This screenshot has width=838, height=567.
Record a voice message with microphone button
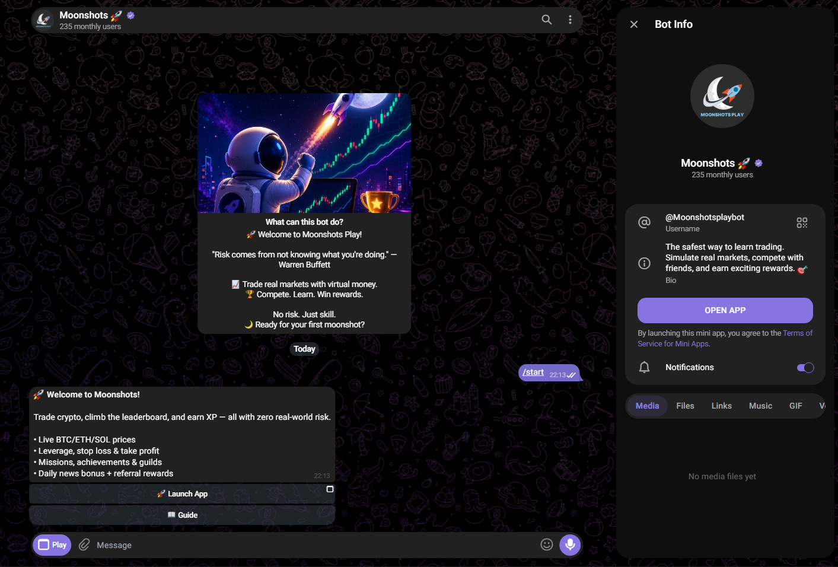(570, 544)
